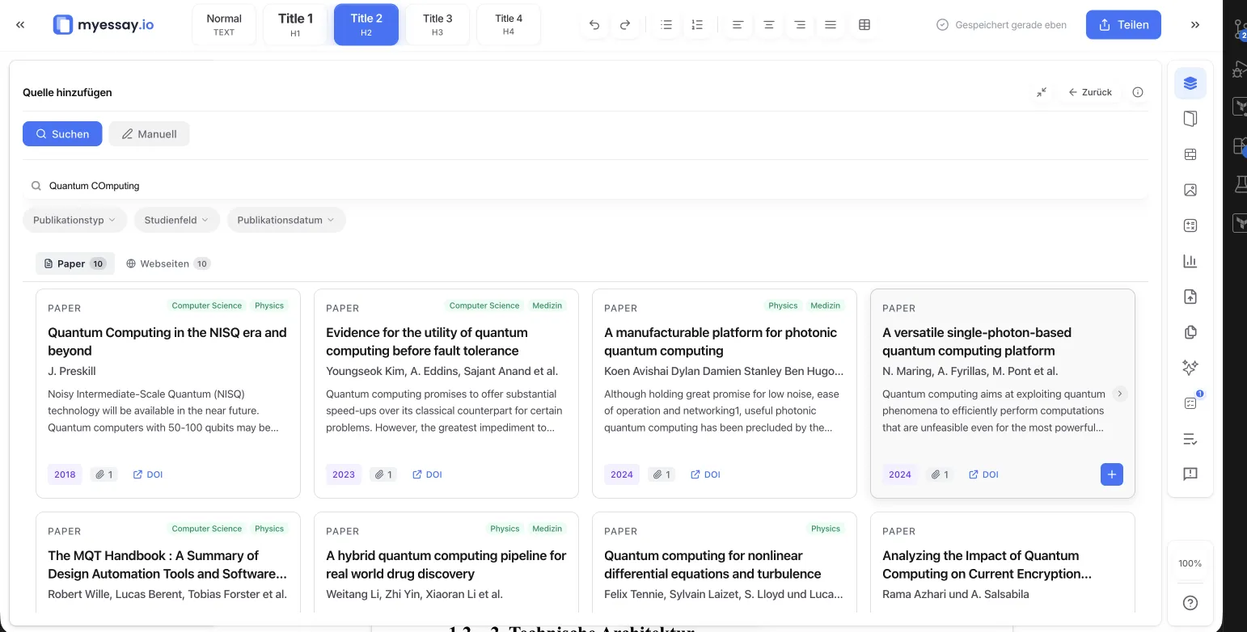The width and height of the screenshot is (1247, 632).
Task: Open the Studienfeld filter dropdown
Action: coord(176,220)
